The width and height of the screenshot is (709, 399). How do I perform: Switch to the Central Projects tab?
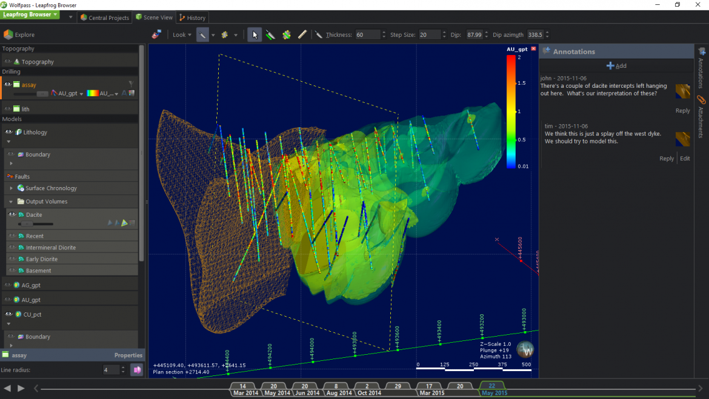(x=105, y=18)
